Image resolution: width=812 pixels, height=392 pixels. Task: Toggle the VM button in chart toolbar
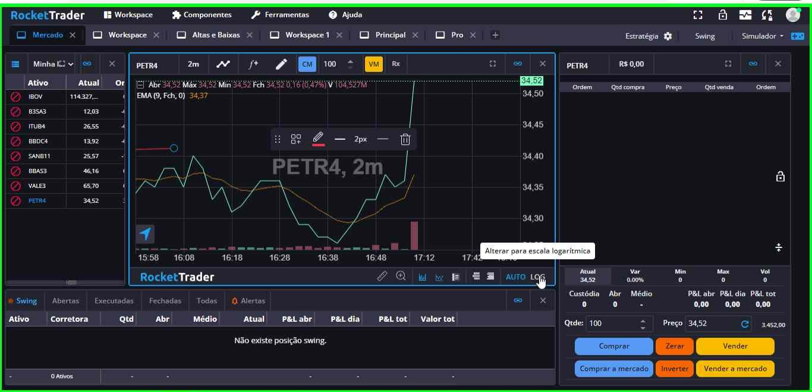373,64
